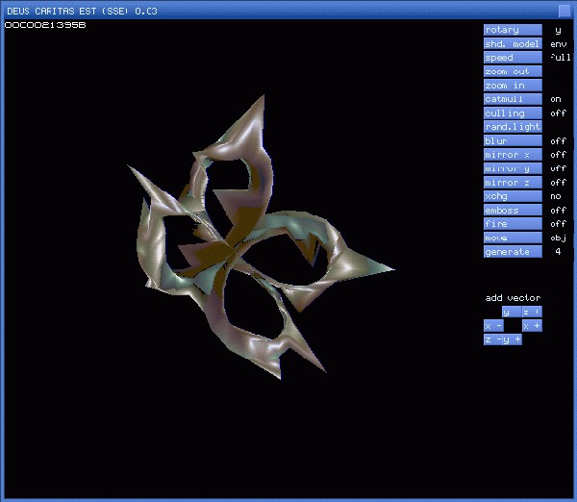Toggle the catmull option

pos(513,99)
